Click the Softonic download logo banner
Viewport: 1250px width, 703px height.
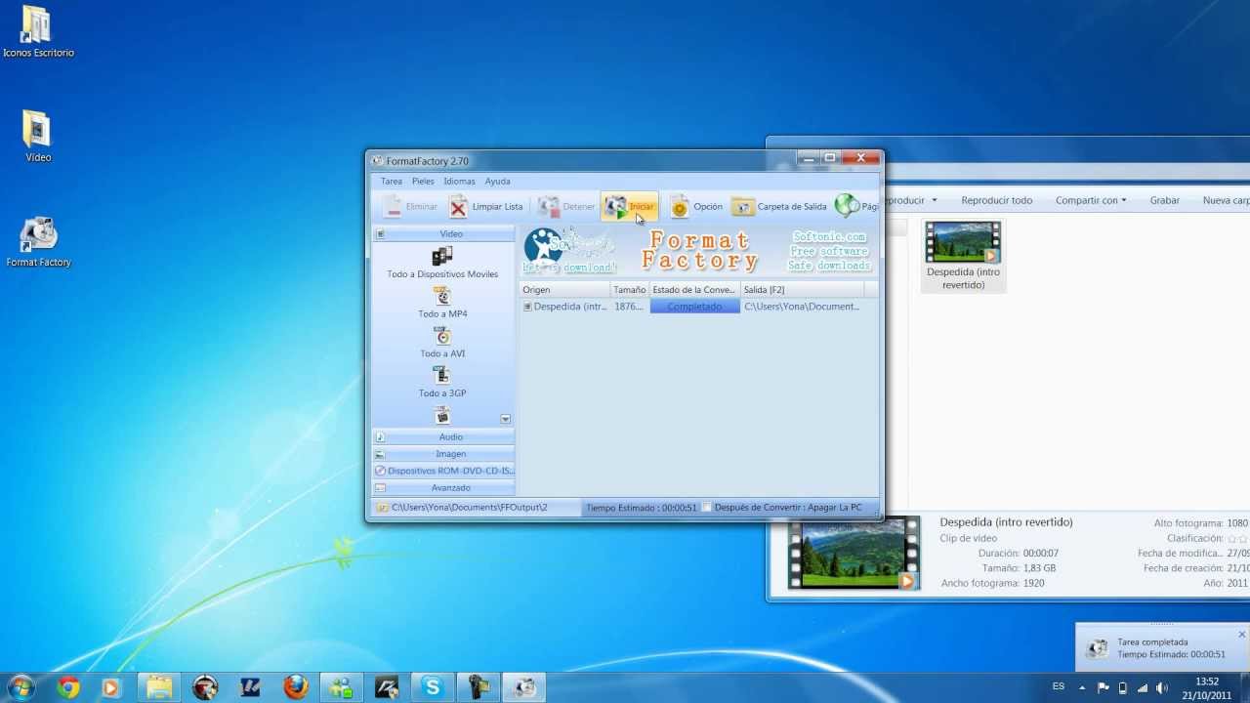tap(569, 250)
